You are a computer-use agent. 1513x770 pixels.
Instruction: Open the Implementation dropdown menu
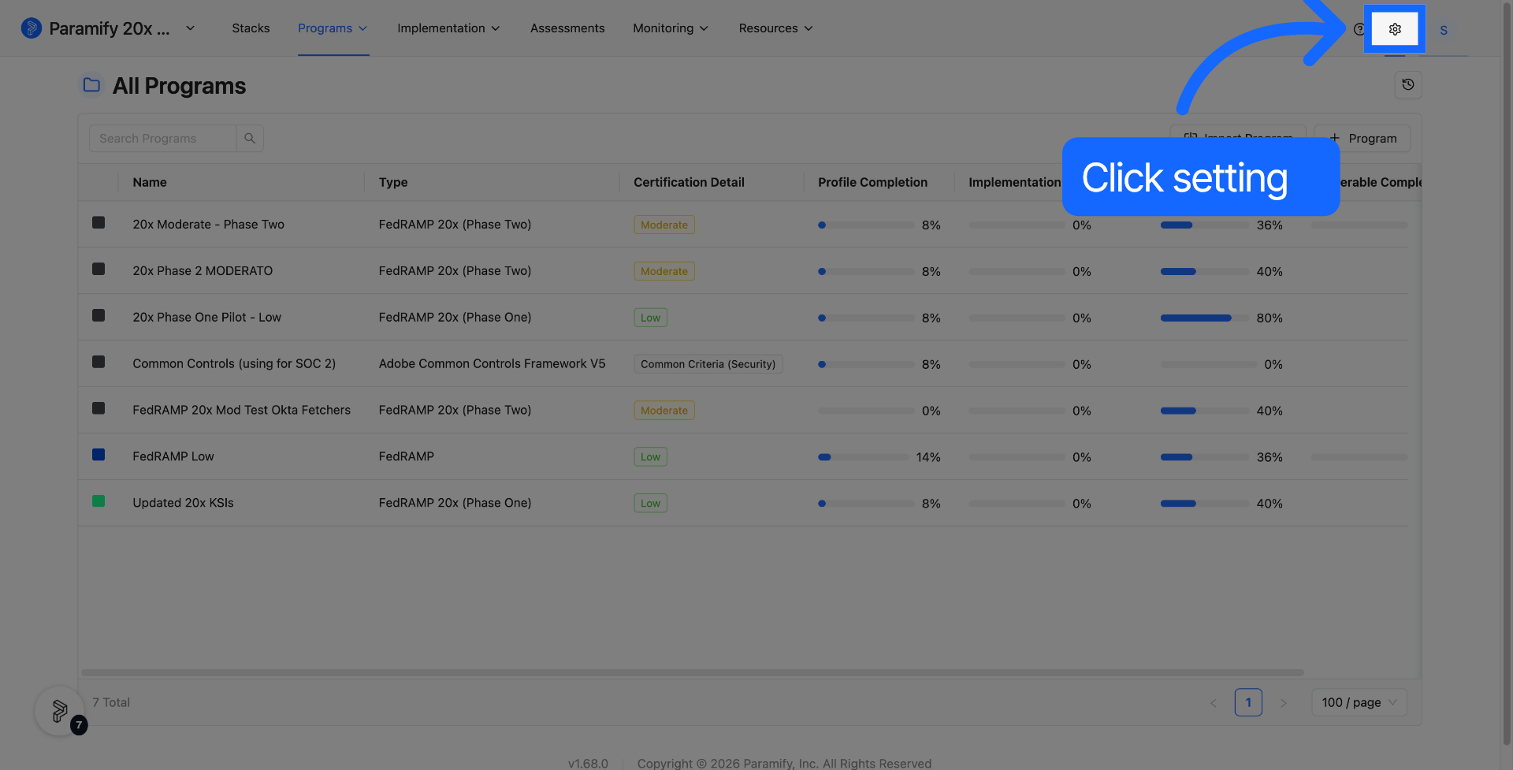coord(448,28)
